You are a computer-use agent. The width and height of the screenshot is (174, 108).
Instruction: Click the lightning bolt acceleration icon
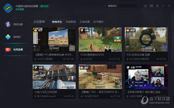point(8,24)
